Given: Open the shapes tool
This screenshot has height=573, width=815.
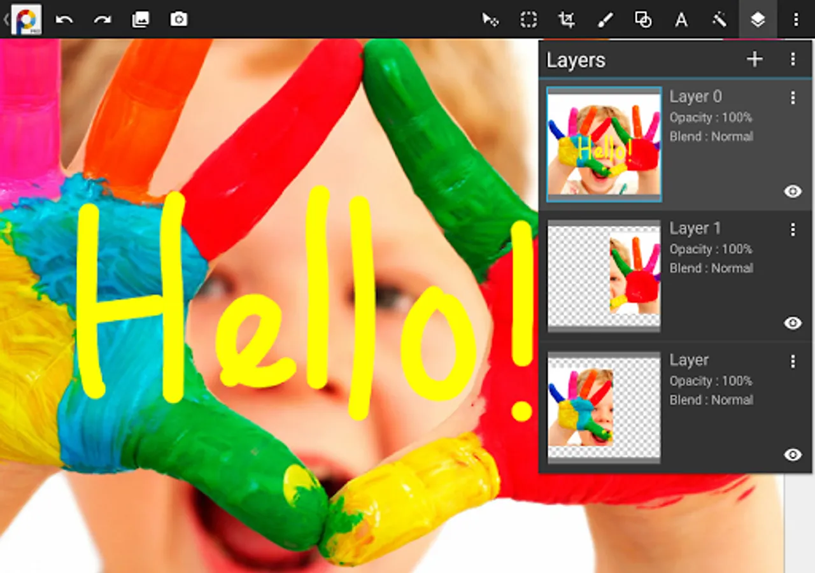Looking at the screenshot, I should point(643,20).
